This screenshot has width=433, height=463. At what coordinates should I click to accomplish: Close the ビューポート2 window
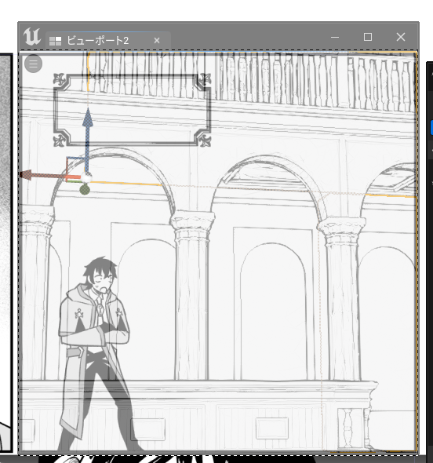pyautogui.click(x=401, y=37)
